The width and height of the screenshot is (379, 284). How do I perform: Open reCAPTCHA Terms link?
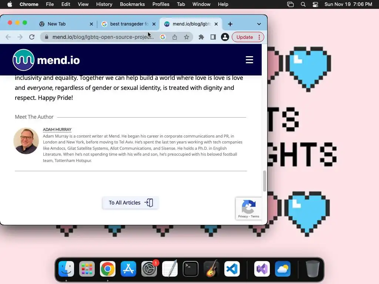click(255, 216)
